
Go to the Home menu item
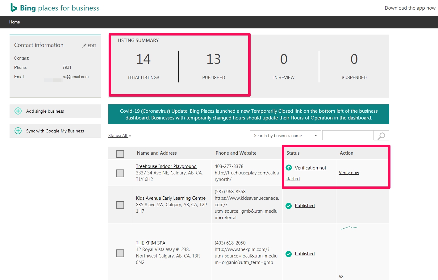pos(15,22)
